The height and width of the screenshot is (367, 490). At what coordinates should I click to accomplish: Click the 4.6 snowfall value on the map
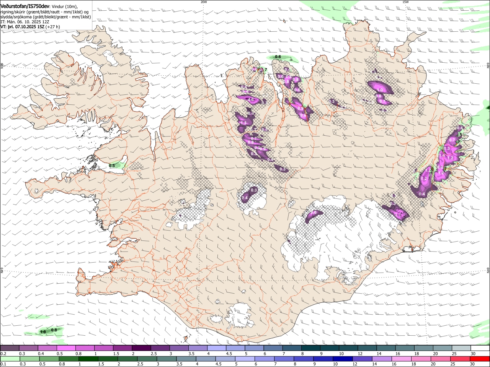click(x=251, y=99)
